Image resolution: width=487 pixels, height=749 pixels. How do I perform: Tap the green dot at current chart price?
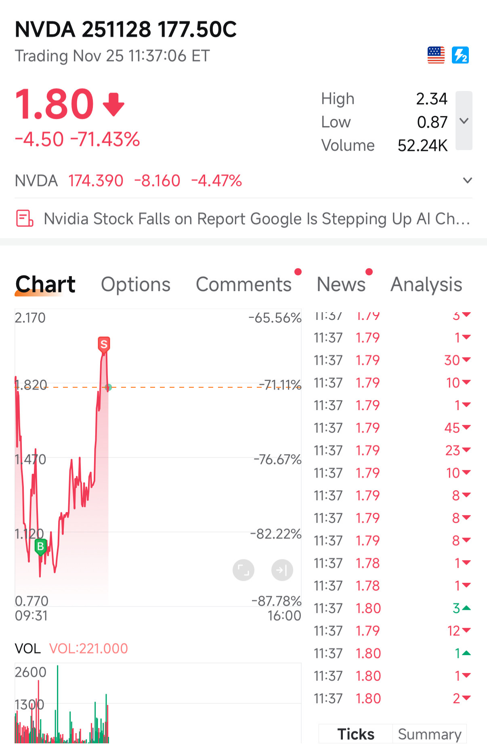click(108, 387)
